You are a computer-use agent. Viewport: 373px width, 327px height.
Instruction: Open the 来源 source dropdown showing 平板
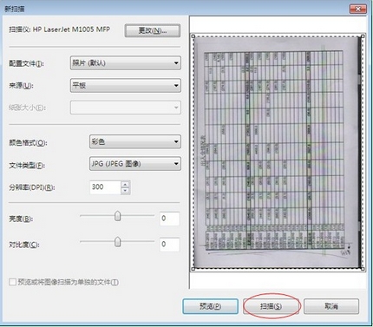(x=126, y=86)
